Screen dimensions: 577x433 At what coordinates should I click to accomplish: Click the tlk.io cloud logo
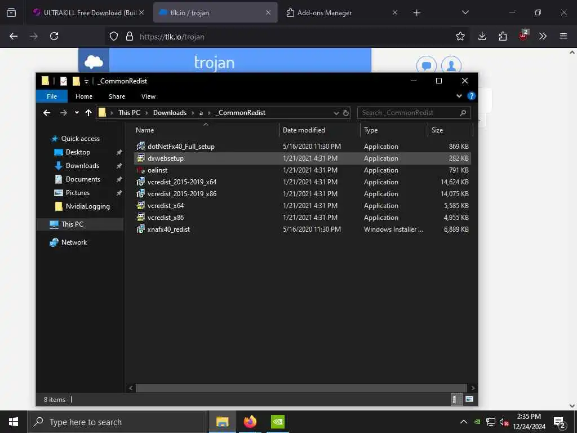tap(94, 61)
